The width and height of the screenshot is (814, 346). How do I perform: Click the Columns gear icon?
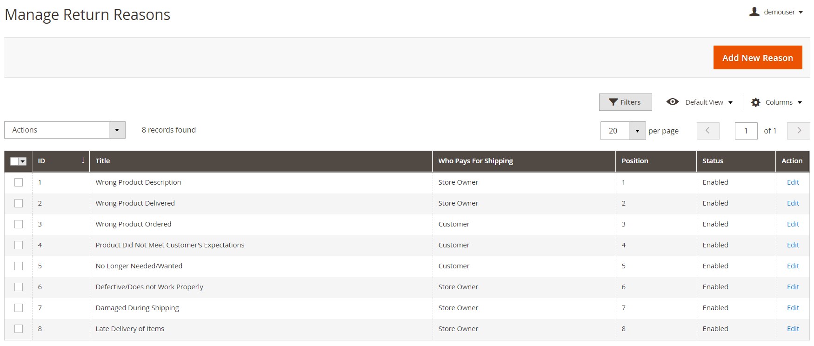point(756,102)
